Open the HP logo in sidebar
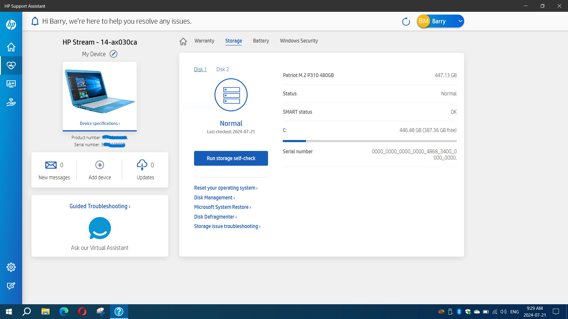The height and width of the screenshot is (319, 568). tap(11, 25)
